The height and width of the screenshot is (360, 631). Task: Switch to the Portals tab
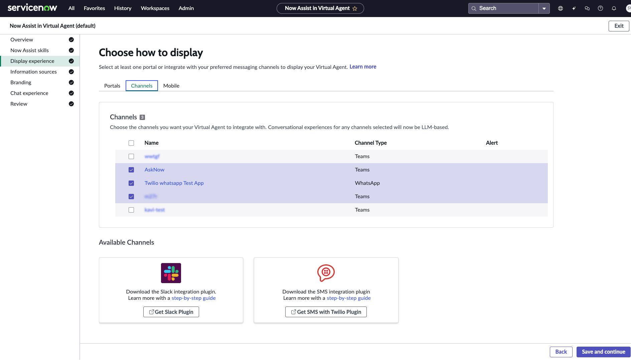[112, 86]
